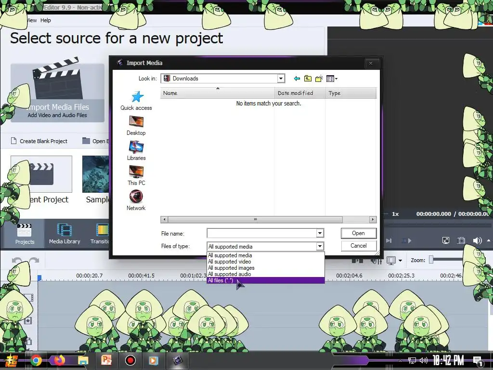This screenshot has height=370, width=493.
Task: Click the Undo arrow in timeline toolbar
Action: tap(17, 261)
